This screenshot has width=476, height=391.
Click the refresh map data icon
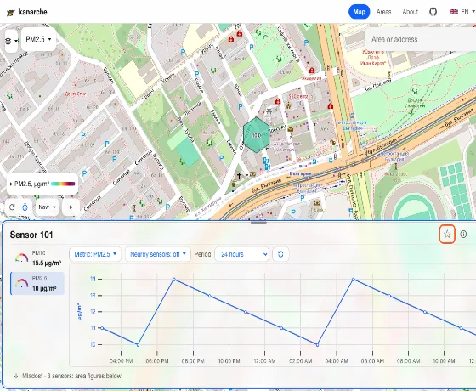[12, 207]
